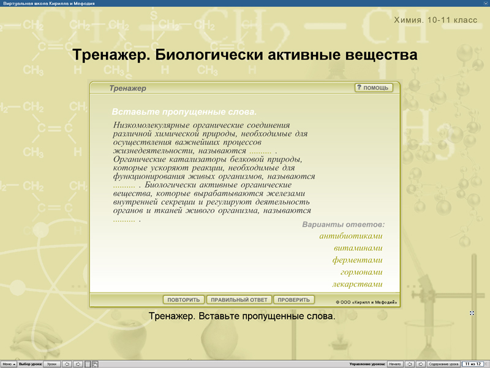Click the Начало lesson control button

tap(396, 363)
